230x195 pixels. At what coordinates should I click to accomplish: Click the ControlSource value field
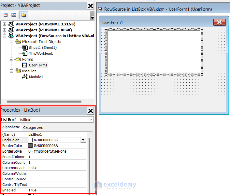pyautogui.click(x=57, y=179)
